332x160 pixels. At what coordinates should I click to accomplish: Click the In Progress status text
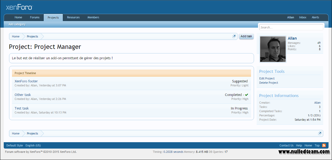(x=239, y=108)
